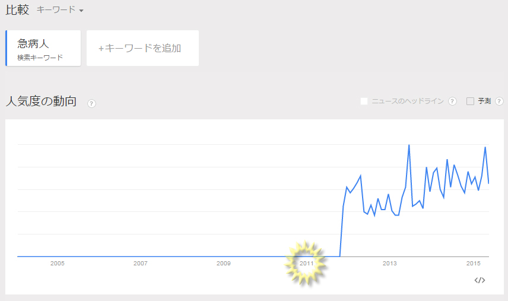Click the 2013 year axis label

pyautogui.click(x=389, y=263)
